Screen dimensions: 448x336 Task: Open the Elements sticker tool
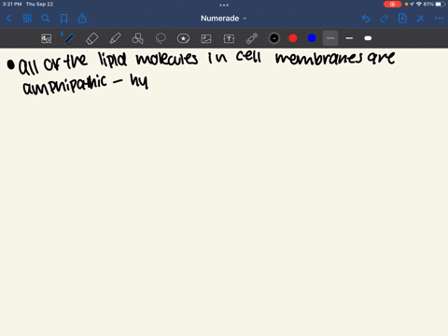coord(183,38)
